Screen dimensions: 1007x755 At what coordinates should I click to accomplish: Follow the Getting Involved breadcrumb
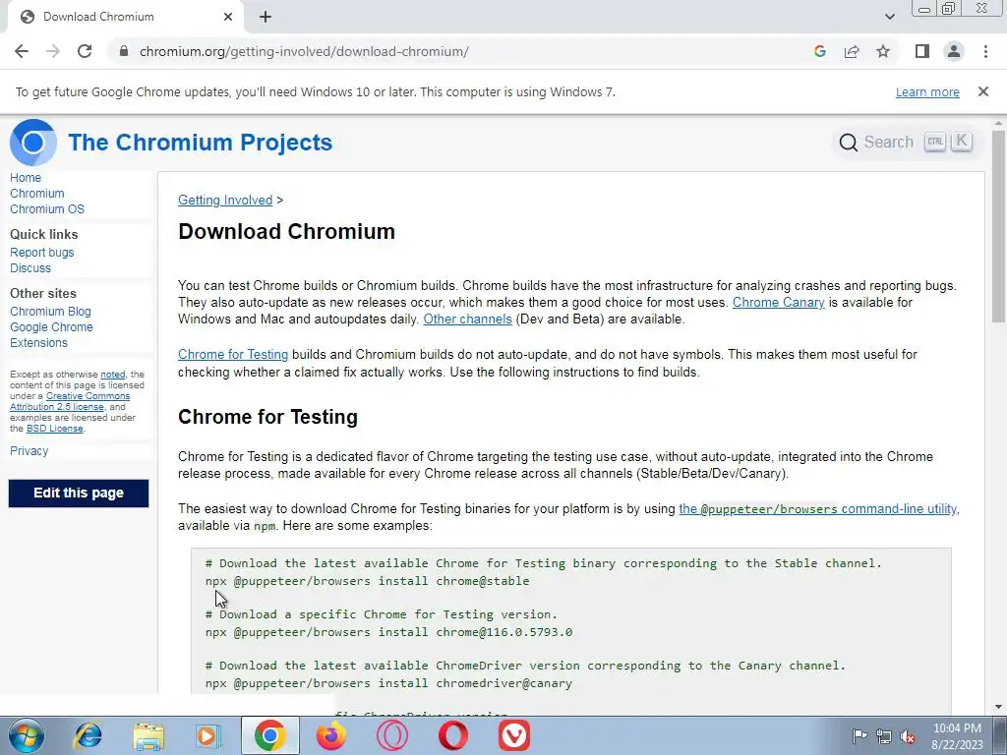pyautogui.click(x=225, y=200)
